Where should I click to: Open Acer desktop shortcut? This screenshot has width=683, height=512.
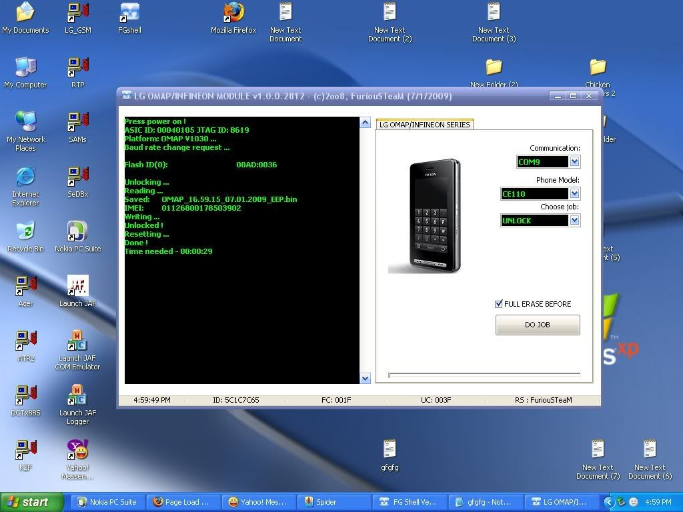[x=25, y=292]
